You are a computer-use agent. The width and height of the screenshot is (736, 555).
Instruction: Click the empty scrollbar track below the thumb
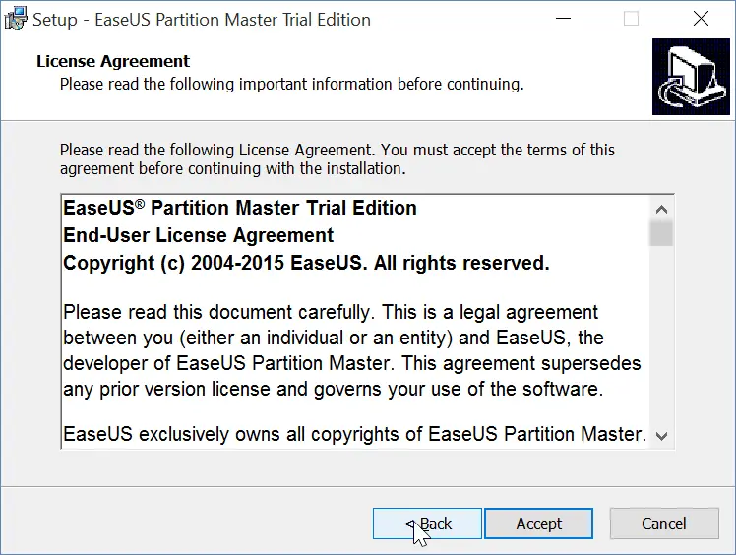pos(662,336)
